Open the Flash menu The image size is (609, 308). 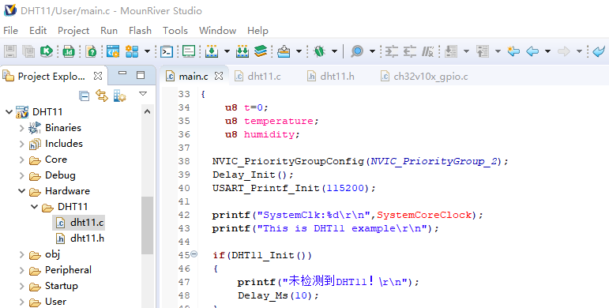point(140,30)
